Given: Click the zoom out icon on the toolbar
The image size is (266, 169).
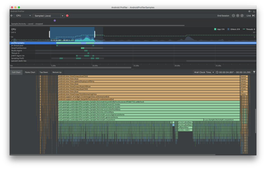Looking at the screenshot, I should 233,16.
